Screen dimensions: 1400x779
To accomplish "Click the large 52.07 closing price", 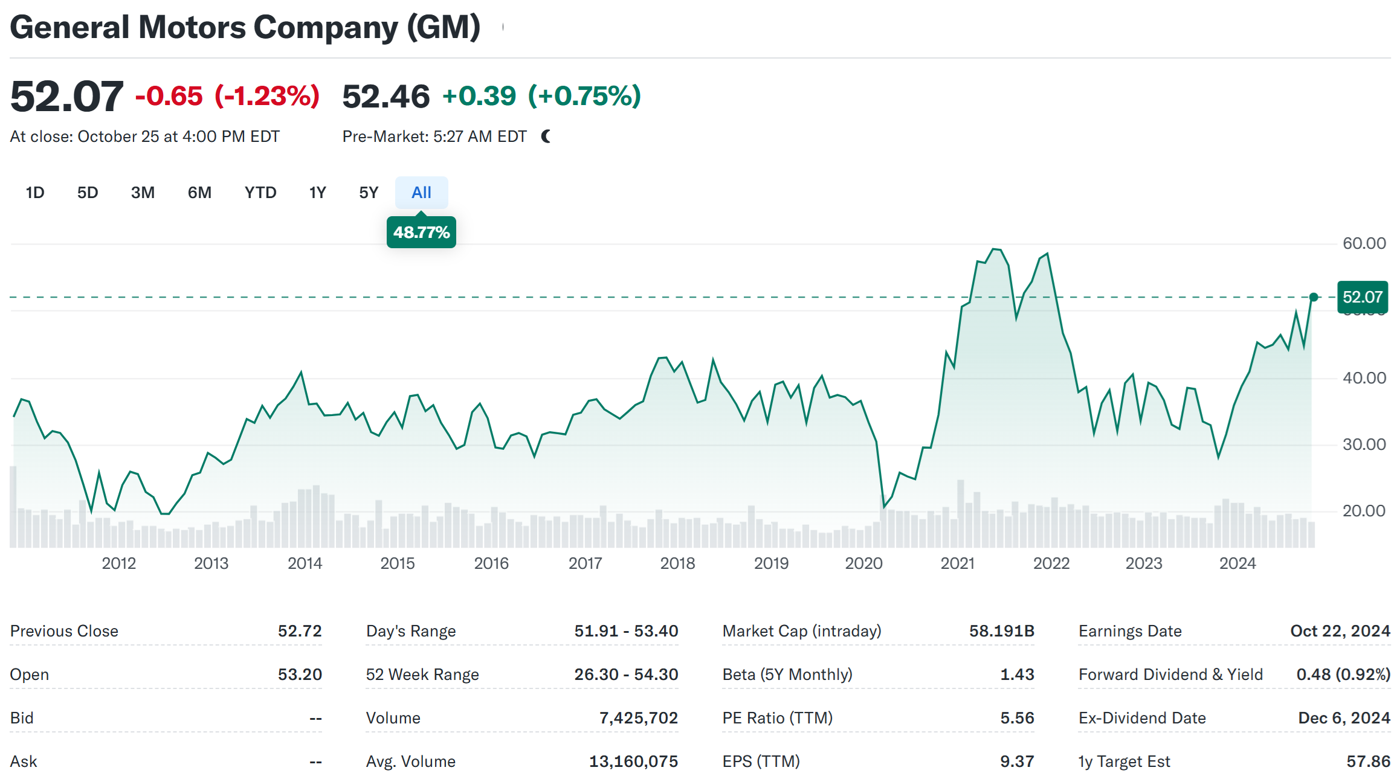I will 67,97.
